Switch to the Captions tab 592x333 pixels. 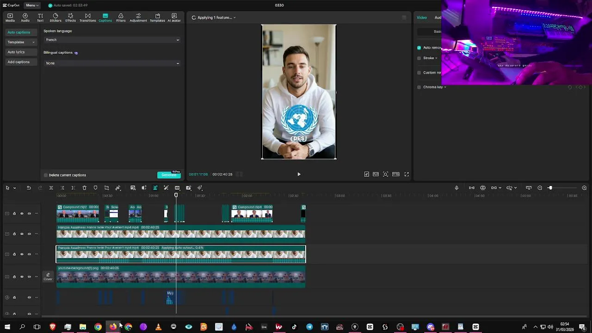pyautogui.click(x=105, y=18)
